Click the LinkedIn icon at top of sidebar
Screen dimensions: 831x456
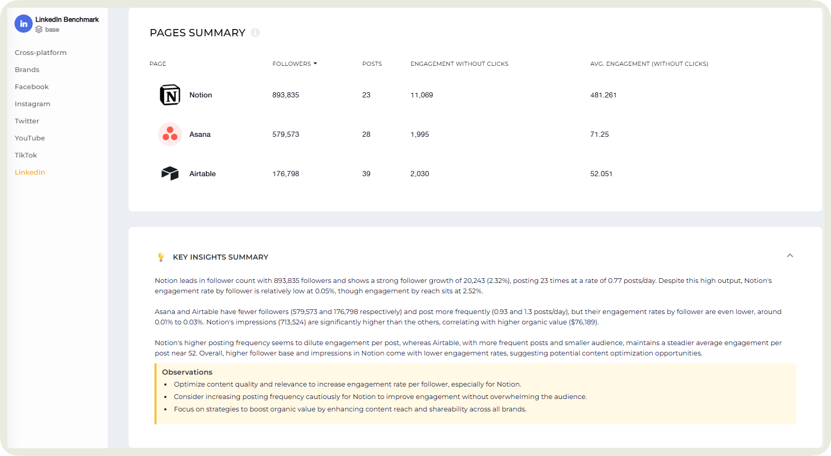pyautogui.click(x=23, y=23)
